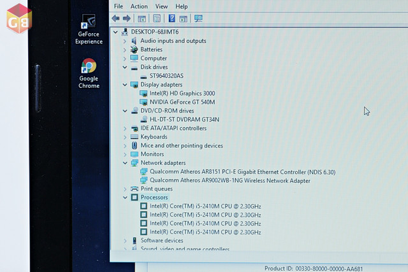Image resolution: width=408 pixels, height=272 pixels.
Task: Click the Computer category monitor icon
Action: click(x=135, y=58)
